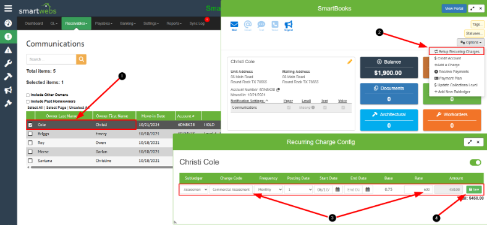
Task: Click the Options dropdown button
Action: pyautogui.click(x=470, y=42)
